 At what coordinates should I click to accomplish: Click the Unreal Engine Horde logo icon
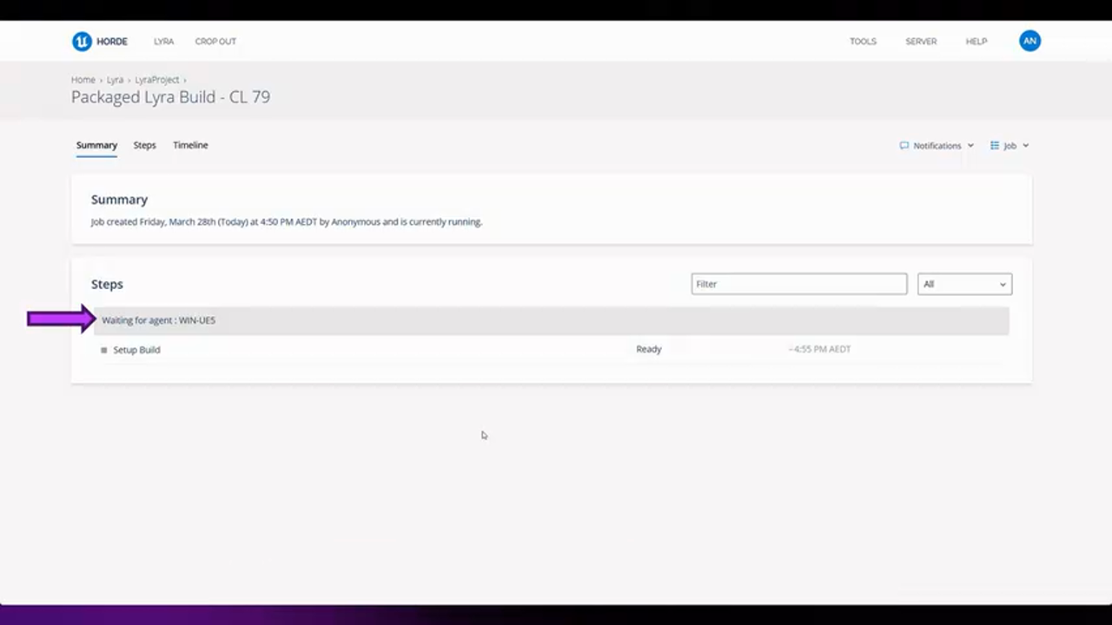coord(82,41)
